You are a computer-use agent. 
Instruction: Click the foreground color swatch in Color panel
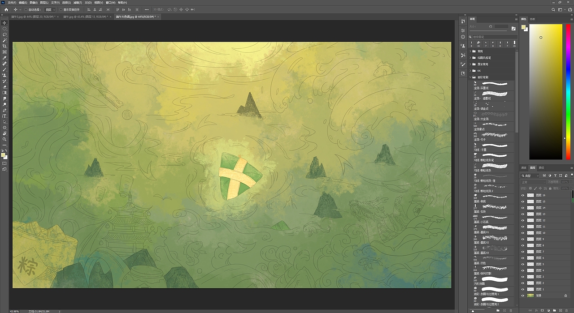point(523,26)
